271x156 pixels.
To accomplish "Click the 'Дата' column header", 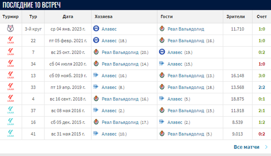I will 68,17.
